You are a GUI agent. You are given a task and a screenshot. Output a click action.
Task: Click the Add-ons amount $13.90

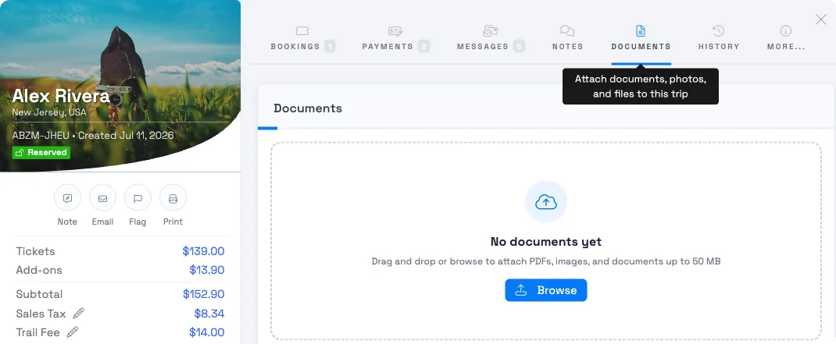(207, 270)
